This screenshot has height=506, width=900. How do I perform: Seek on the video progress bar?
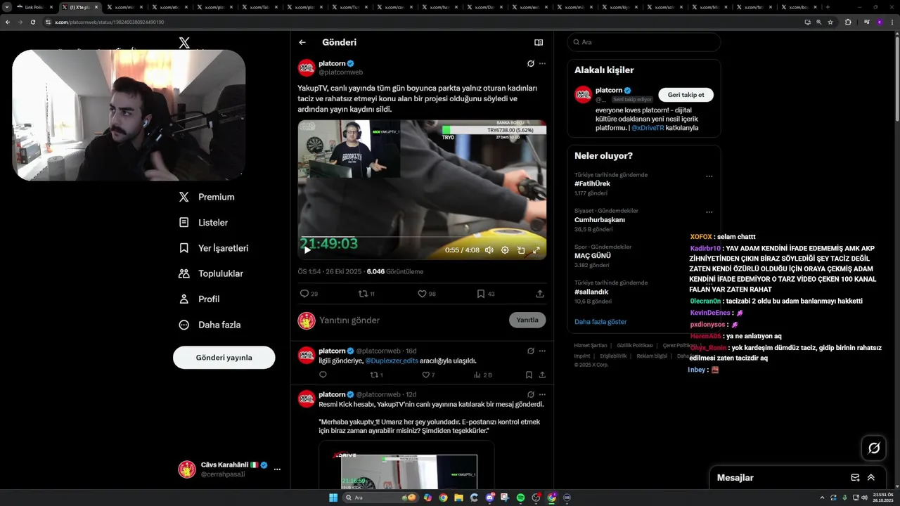click(422, 238)
